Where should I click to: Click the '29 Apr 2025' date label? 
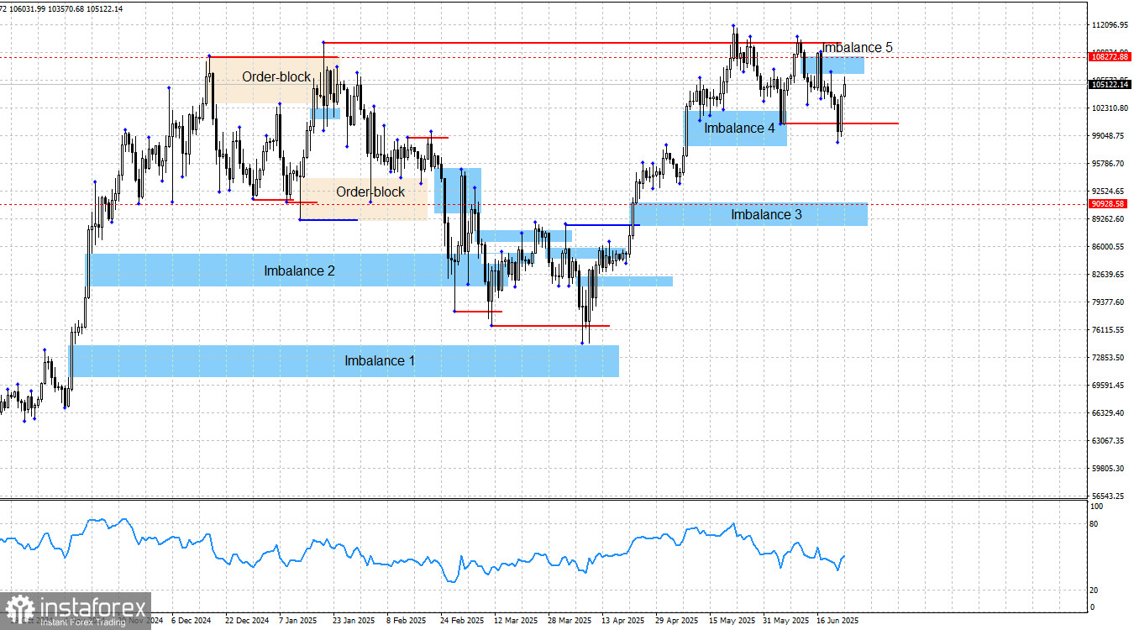click(676, 621)
